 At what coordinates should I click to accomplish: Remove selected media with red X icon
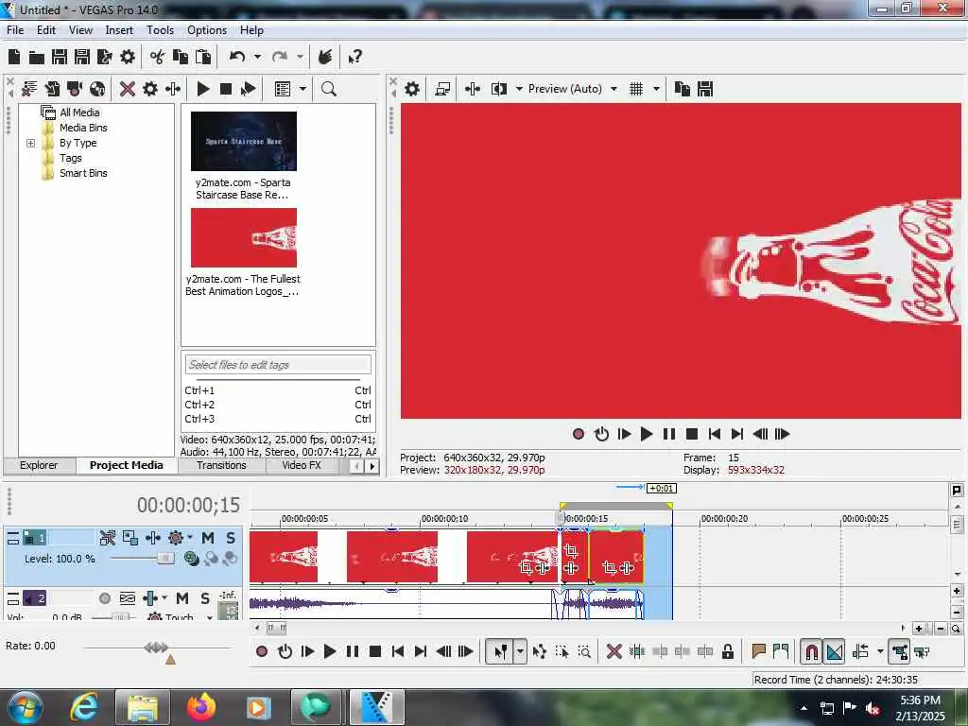pos(128,89)
